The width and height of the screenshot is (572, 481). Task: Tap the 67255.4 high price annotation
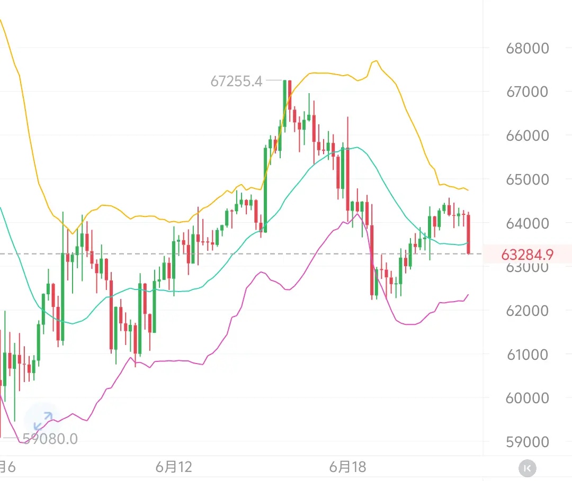(x=236, y=81)
